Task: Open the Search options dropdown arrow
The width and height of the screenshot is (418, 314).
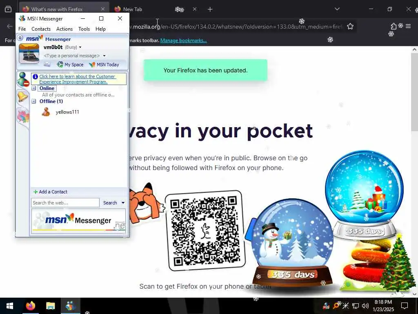Action: [123, 203]
